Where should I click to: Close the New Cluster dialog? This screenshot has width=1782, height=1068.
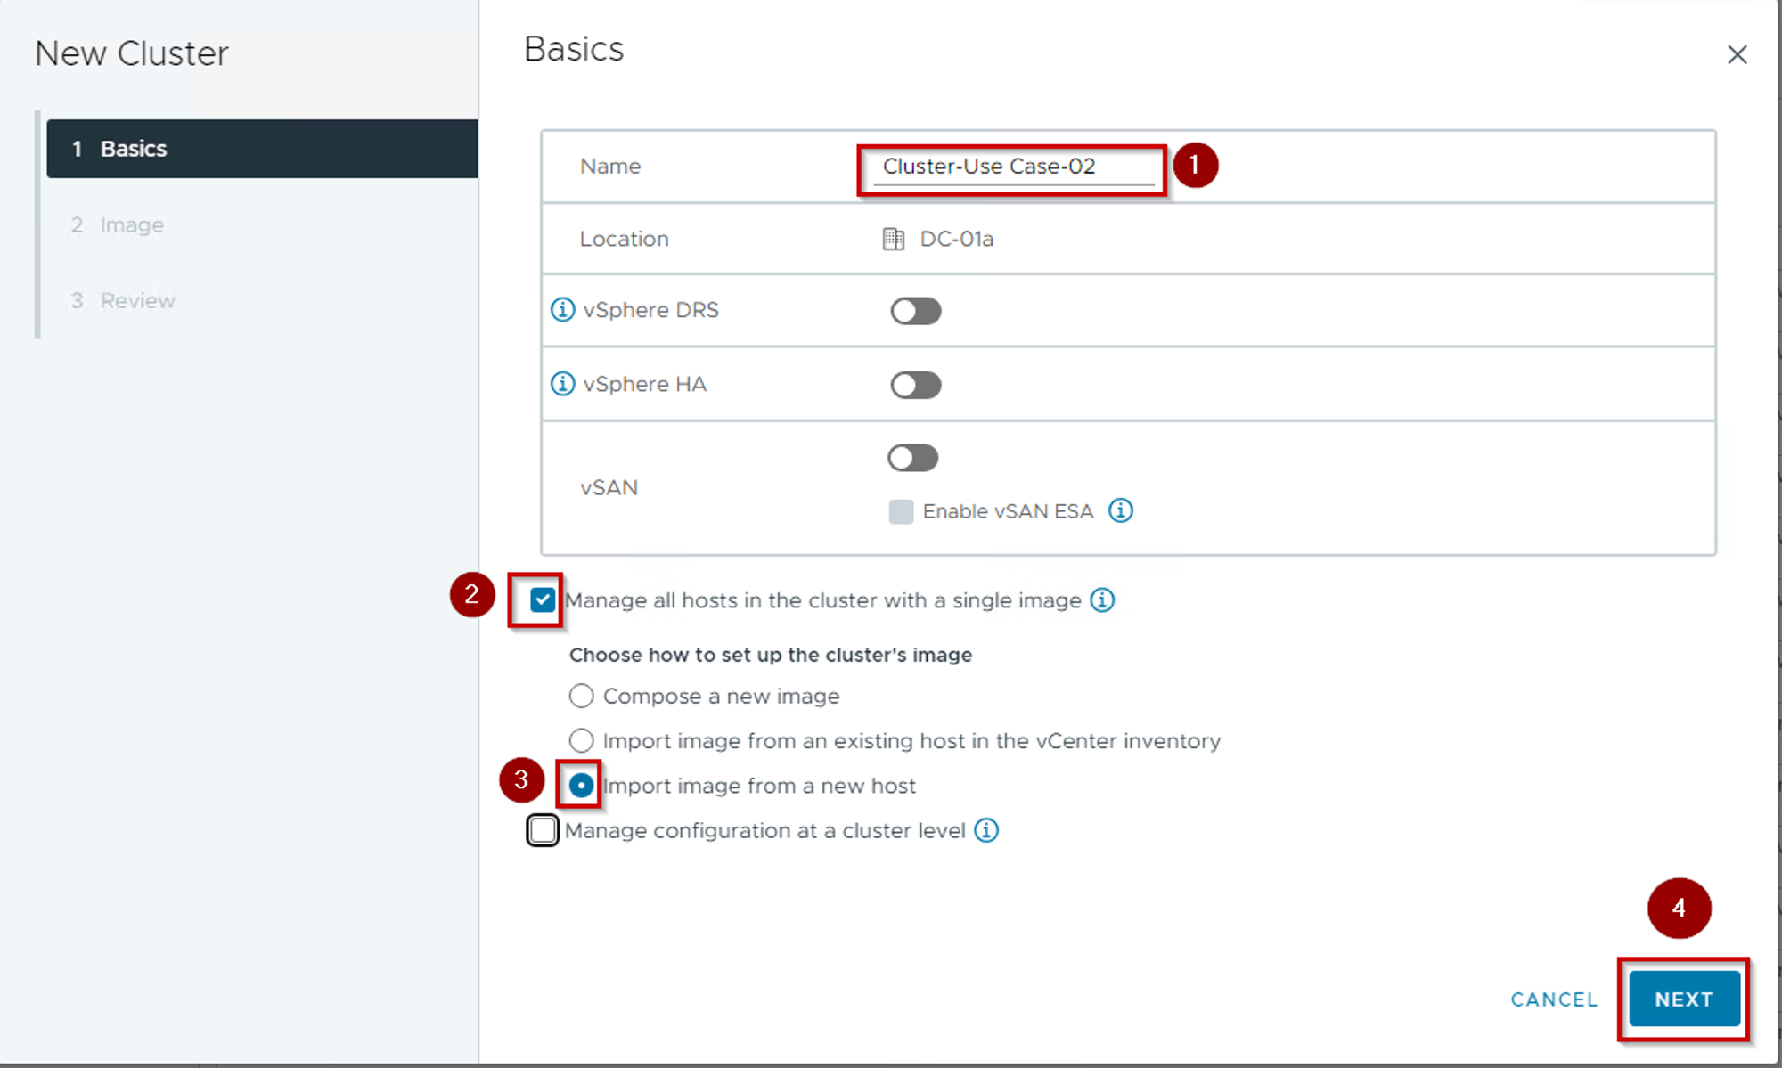pyautogui.click(x=1737, y=55)
